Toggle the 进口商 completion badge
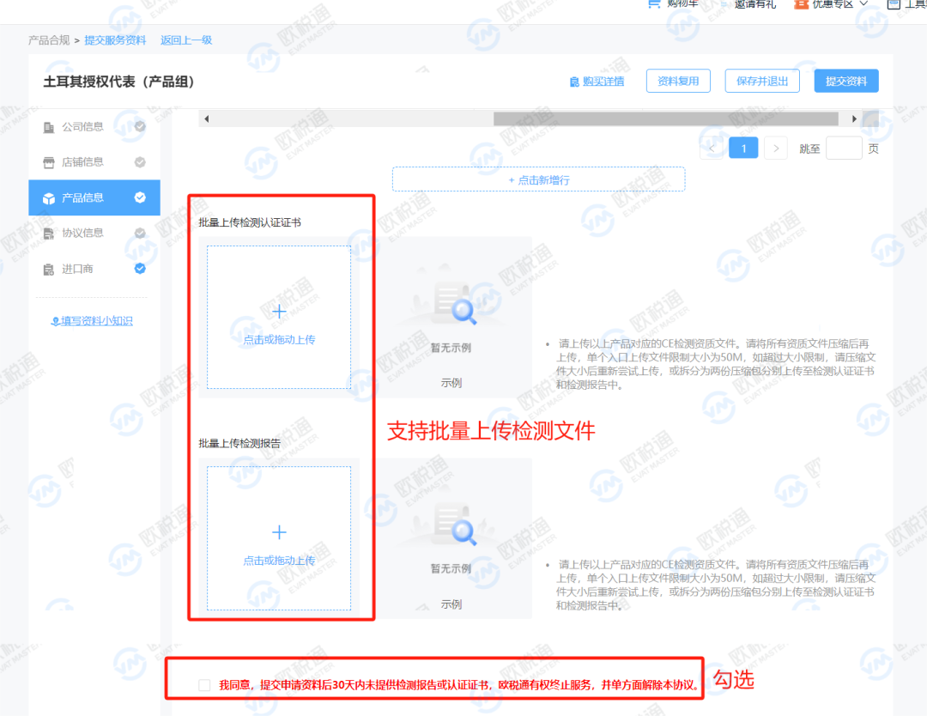This screenshot has width=927, height=716. coord(140,268)
